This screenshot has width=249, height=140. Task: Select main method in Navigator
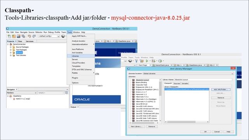[x=23, y=99]
